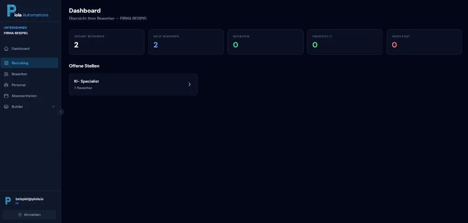The height and width of the screenshot is (223, 468).
Task: Click the Bewerber people icon
Action: pyautogui.click(x=6, y=74)
